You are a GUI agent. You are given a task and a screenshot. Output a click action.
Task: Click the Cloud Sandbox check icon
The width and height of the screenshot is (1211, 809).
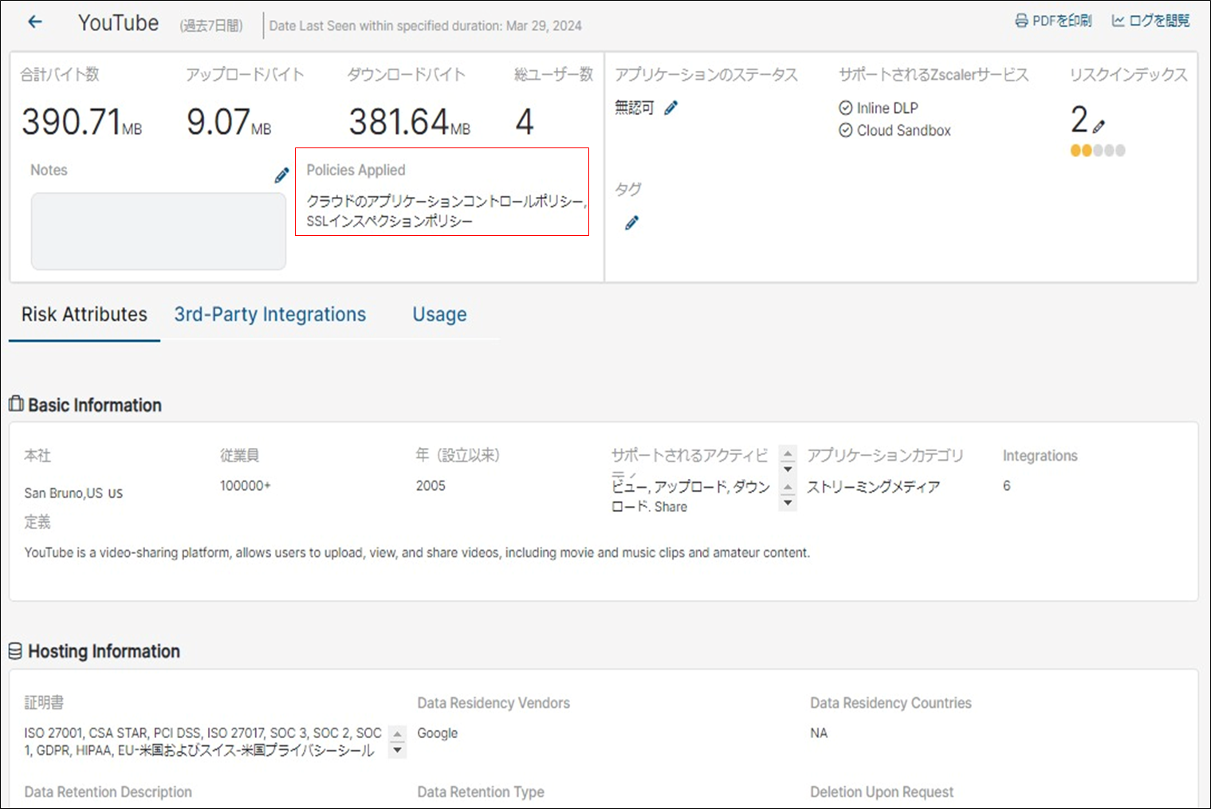point(846,130)
